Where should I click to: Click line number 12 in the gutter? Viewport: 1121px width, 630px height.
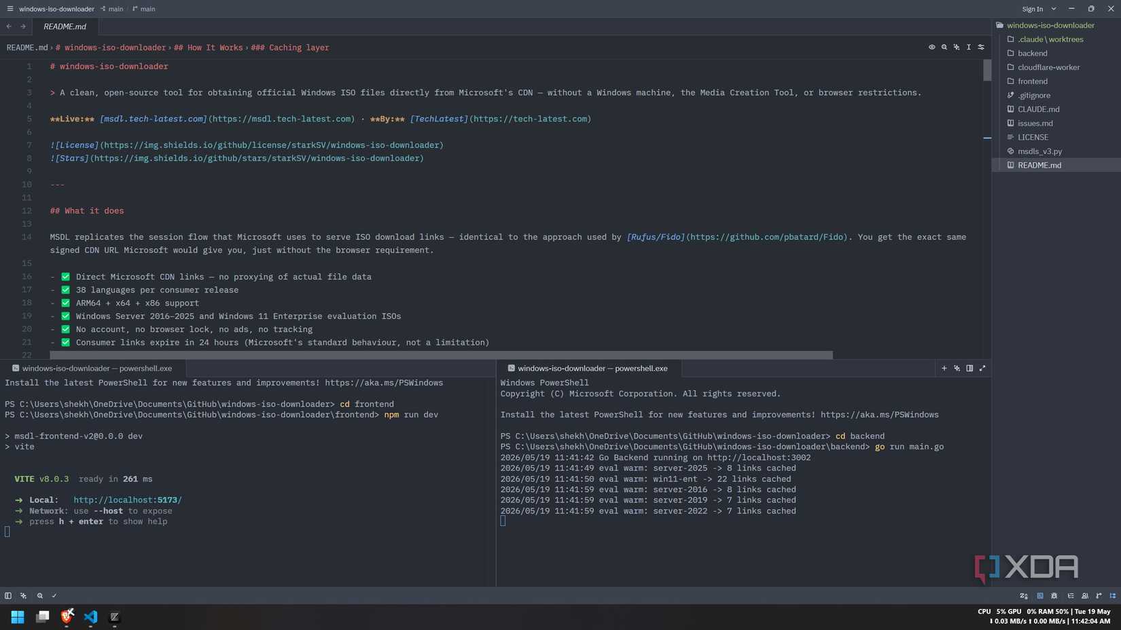click(x=26, y=210)
